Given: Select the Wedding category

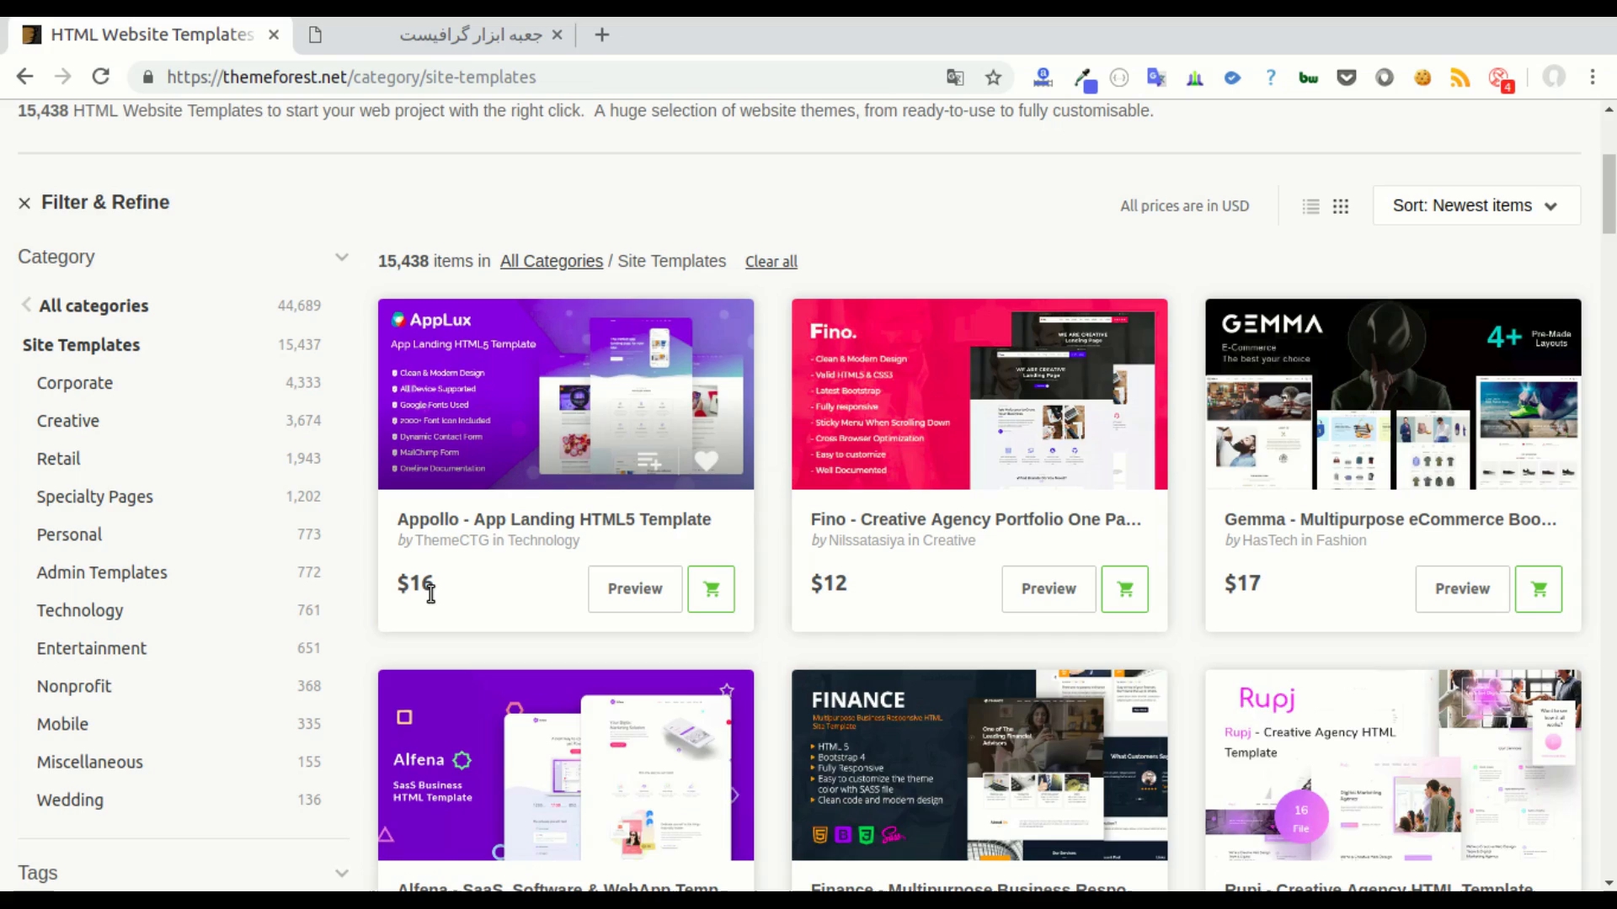Looking at the screenshot, I should pos(70,800).
